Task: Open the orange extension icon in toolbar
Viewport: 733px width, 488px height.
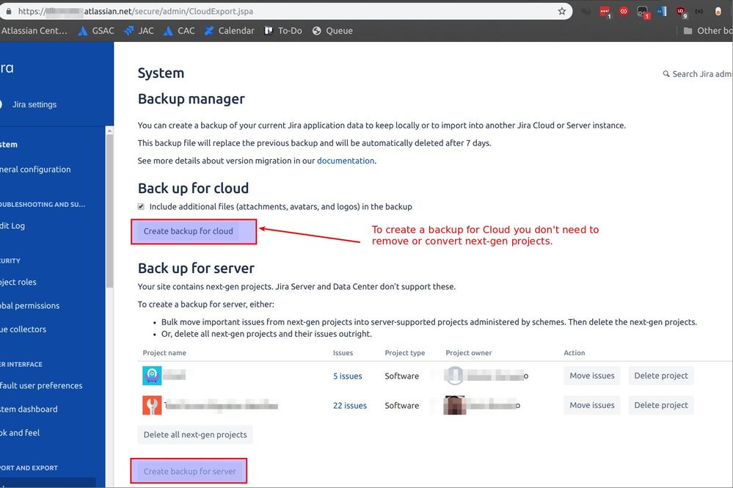Action: 718,11
